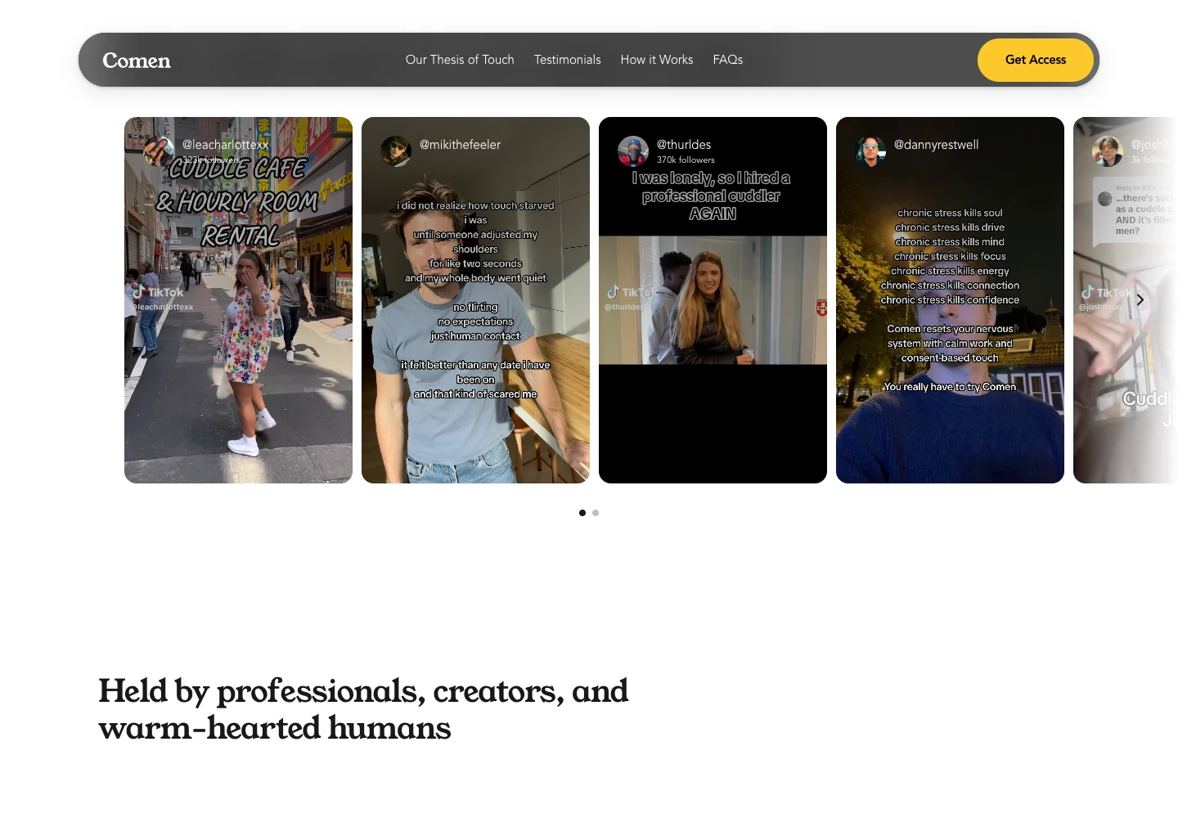
Task: Open the @leacharlottexx video card
Action: (x=238, y=300)
